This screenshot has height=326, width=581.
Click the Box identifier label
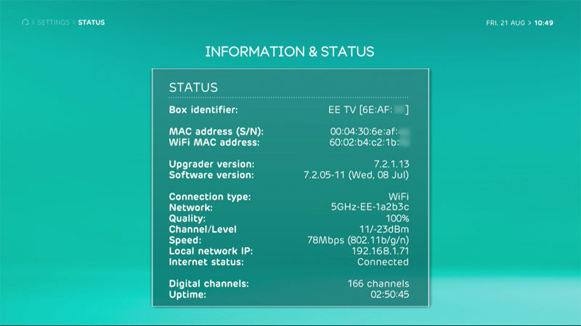[x=203, y=110]
